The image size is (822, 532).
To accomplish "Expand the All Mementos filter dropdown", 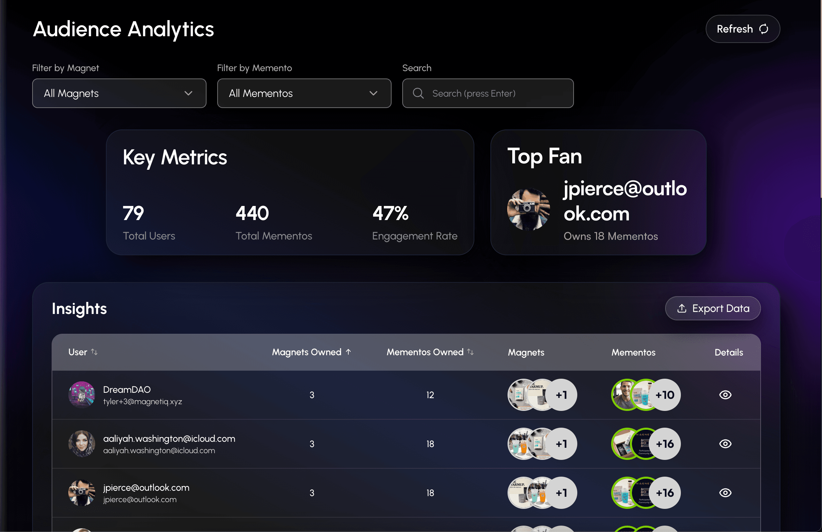I will point(304,93).
